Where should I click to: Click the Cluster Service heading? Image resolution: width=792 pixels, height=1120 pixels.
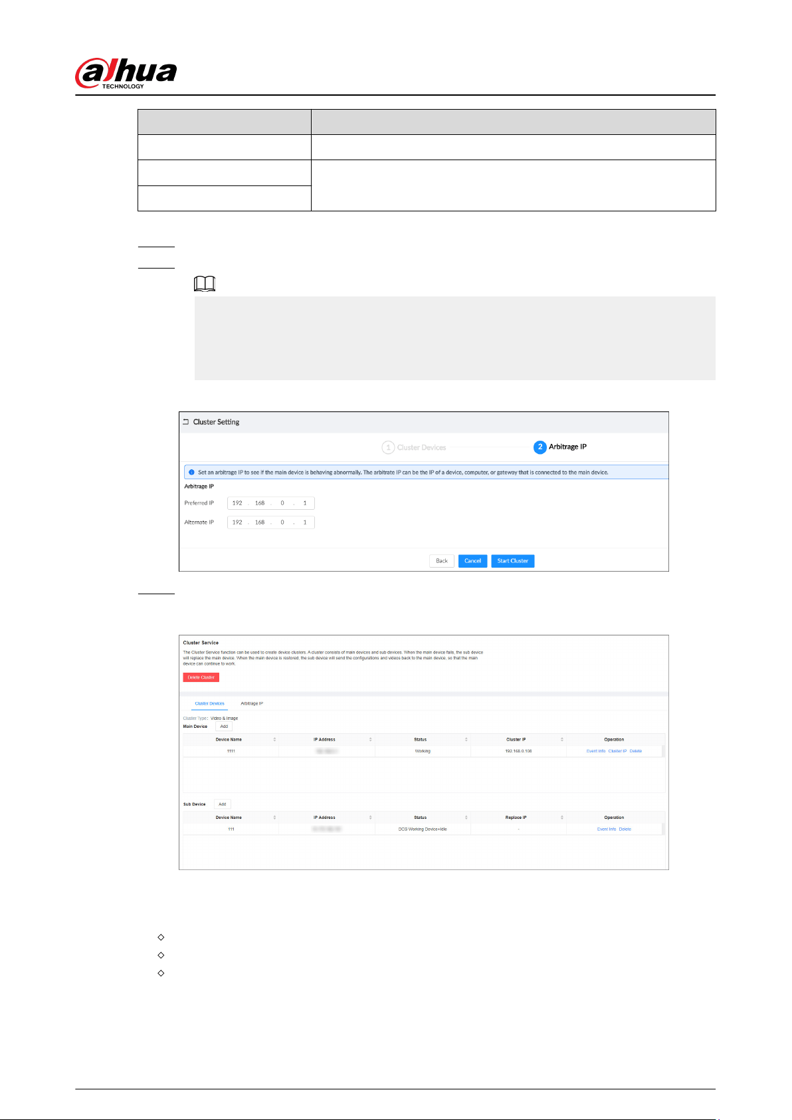[201, 643]
